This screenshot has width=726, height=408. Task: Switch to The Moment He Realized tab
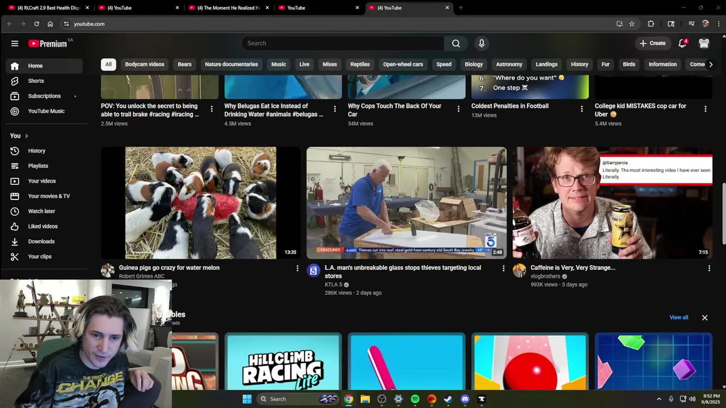point(229,8)
